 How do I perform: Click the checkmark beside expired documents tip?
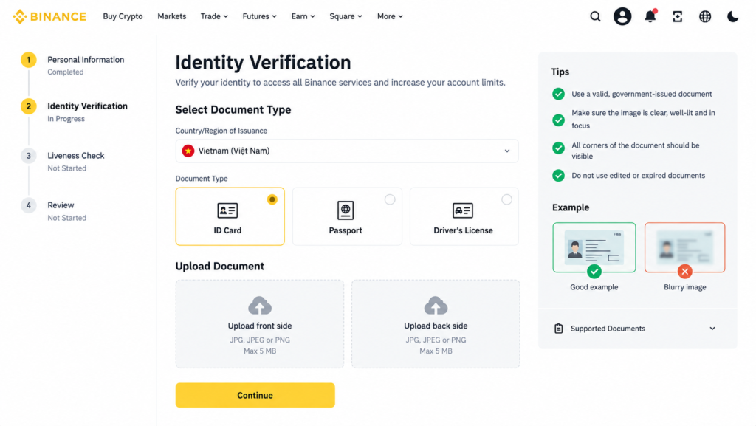[x=558, y=176]
